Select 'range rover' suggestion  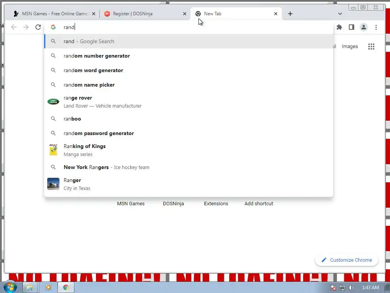[x=189, y=101]
